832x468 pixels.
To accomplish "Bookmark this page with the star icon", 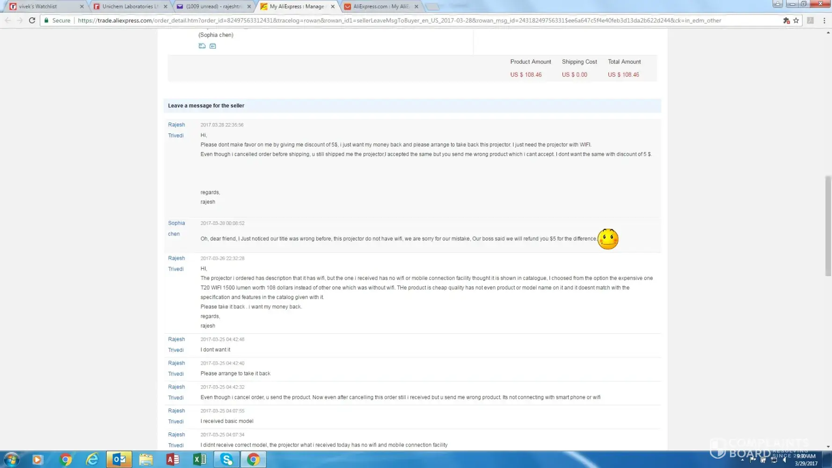I will (x=796, y=21).
